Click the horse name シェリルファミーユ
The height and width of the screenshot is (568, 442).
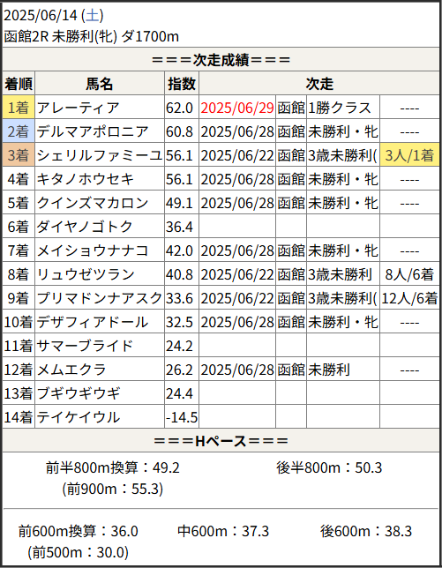(100, 155)
